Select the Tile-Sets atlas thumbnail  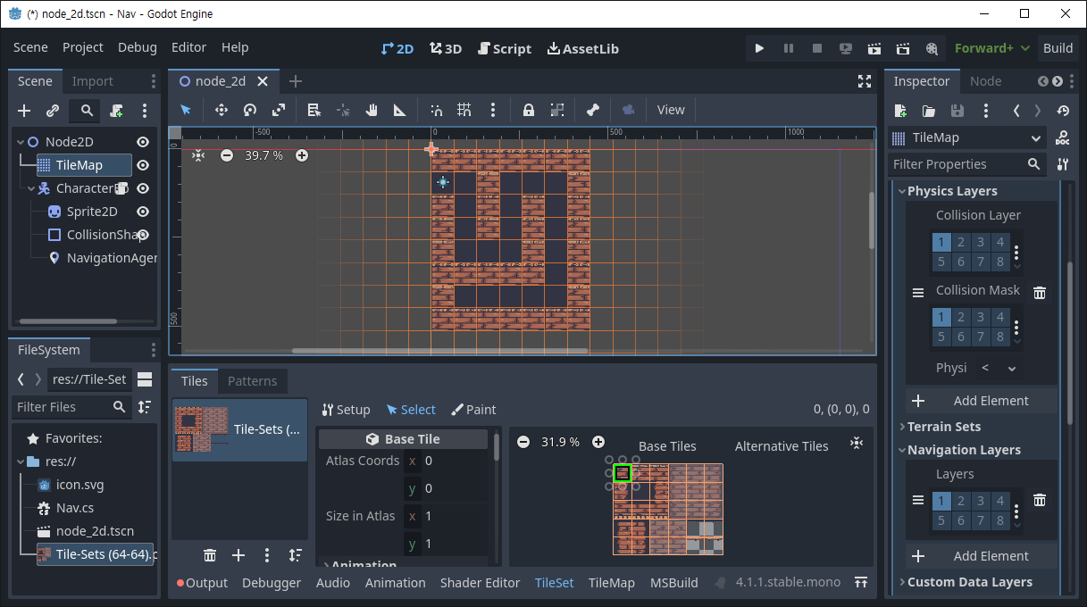[239, 429]
